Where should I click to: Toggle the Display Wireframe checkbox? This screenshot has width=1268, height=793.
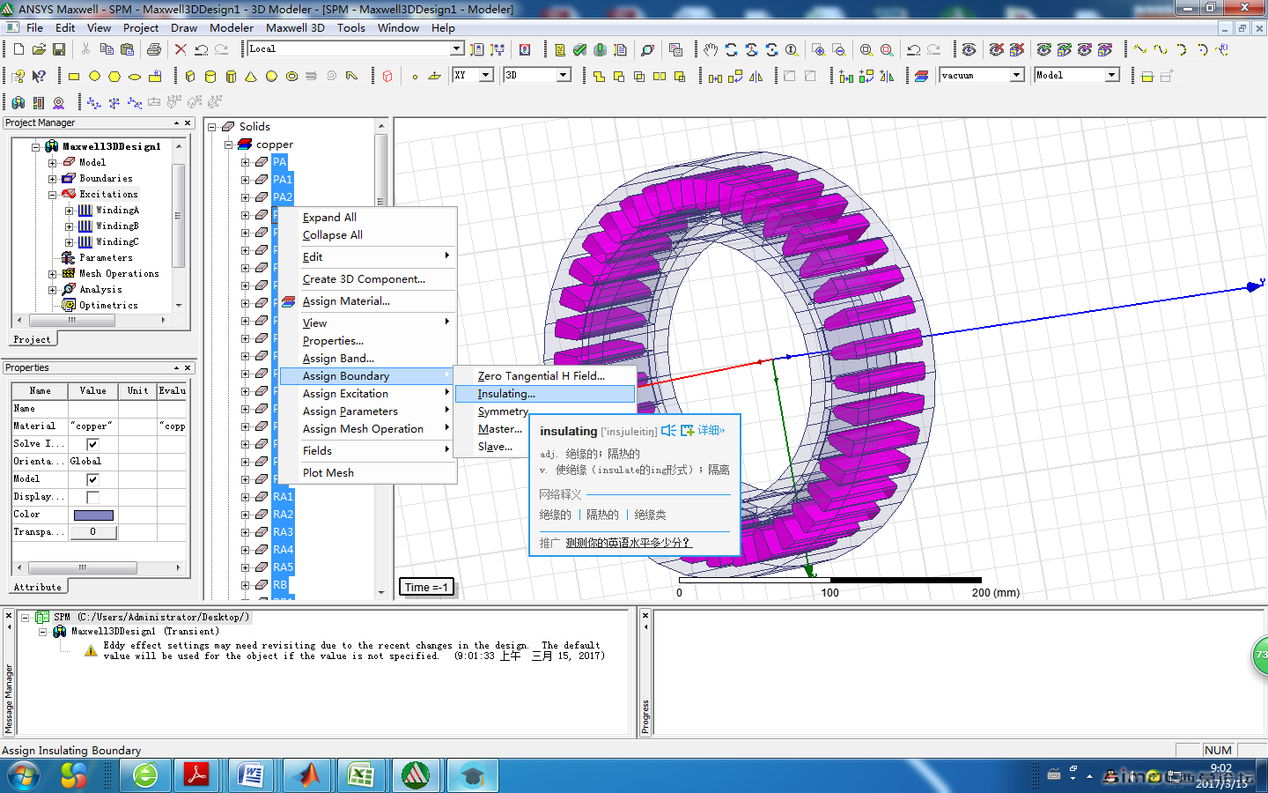click(92, 497)
